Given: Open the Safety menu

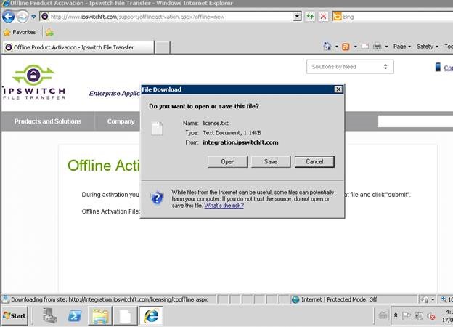Looking at the screenshot, I should click(428, 47).
